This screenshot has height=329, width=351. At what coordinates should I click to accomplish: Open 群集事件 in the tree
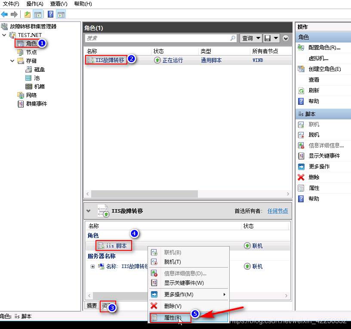point(37,104)
